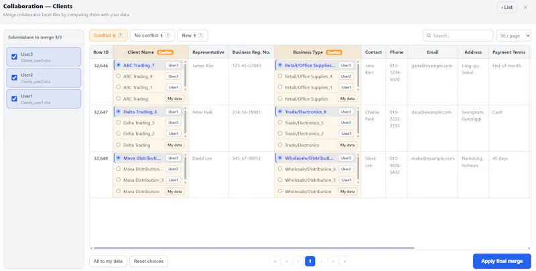Image resolution: width=536 pixels, height=271 pixels.
Task: Click previous page arrow in pagination
Action: 298,262
